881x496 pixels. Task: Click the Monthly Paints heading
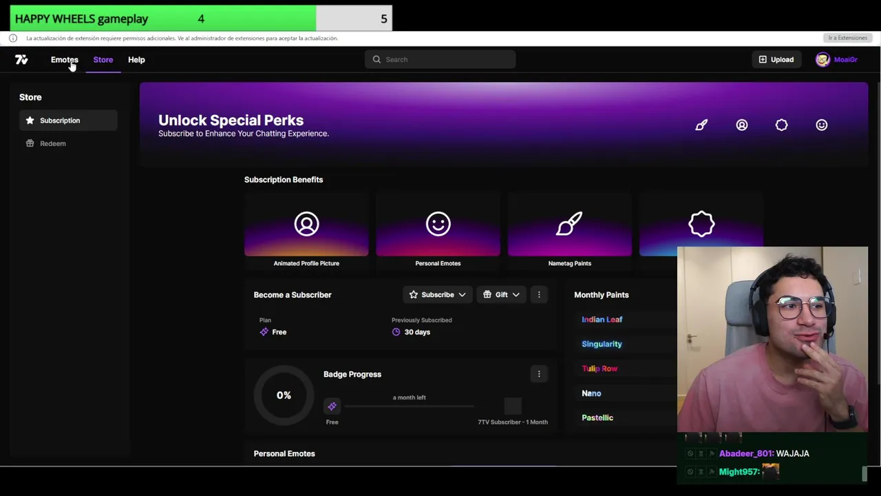click(x=602, y=295)
